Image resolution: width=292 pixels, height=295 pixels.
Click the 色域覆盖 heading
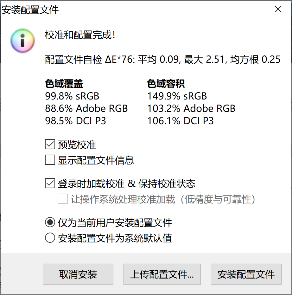(x=64, y=84)
